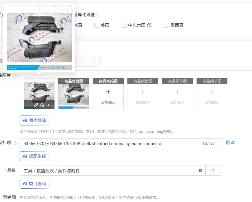The width and height of the screenshot is (252, 202).
Task: Edit the first product image with pencil icon
Action: (36, 105)
